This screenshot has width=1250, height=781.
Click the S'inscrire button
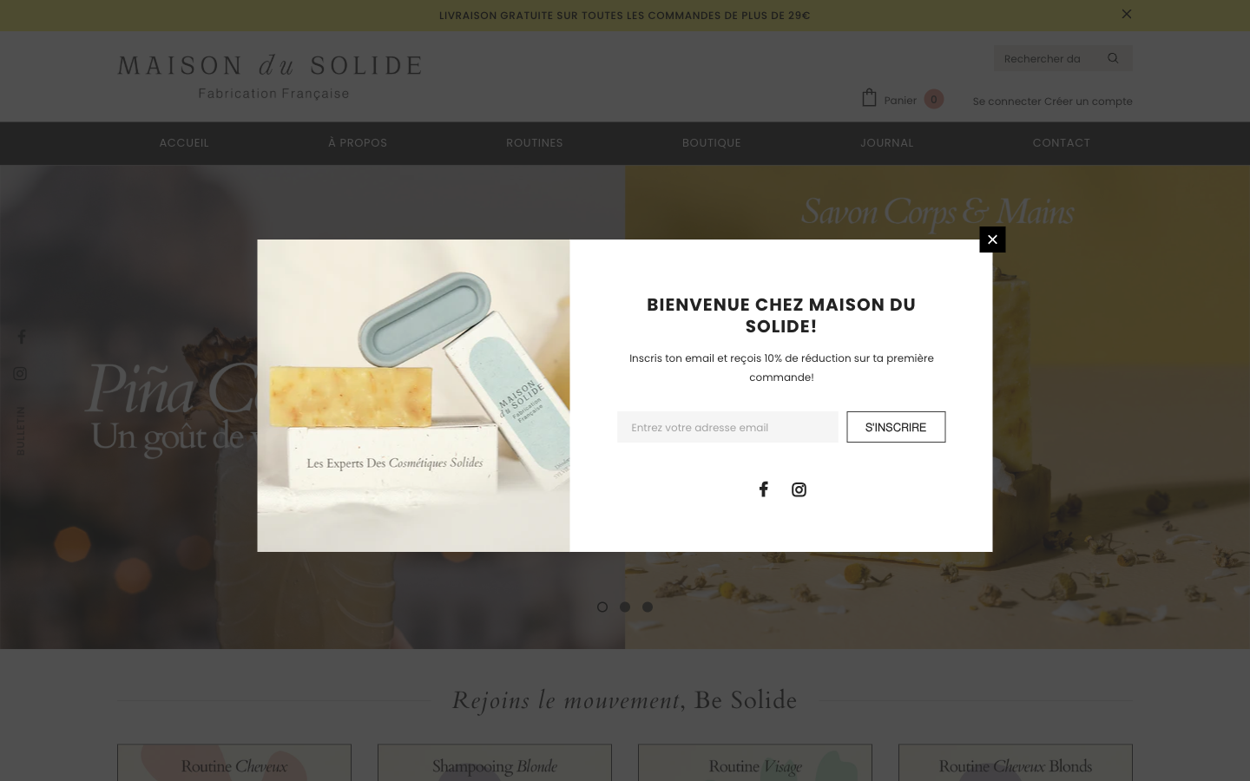[x=896, y=427]
